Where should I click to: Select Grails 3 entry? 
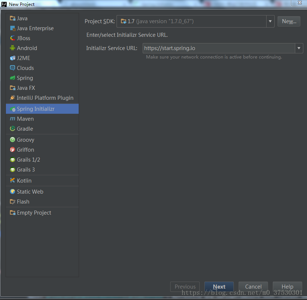[x=42, y=170]
